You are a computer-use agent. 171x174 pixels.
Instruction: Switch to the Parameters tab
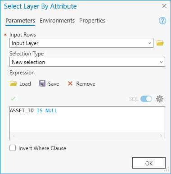tap(20, 21)
